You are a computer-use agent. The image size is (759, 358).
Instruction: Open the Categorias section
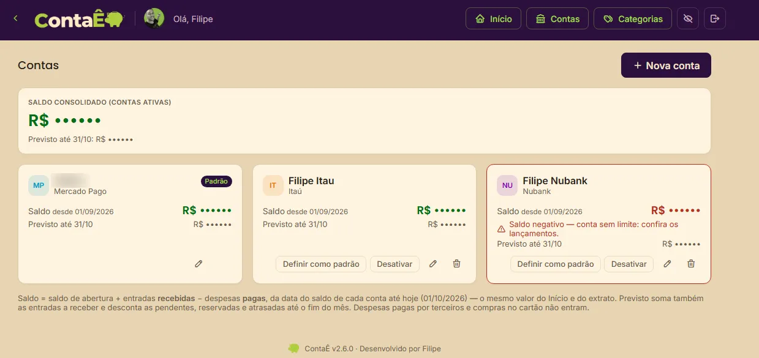[633, 19]
